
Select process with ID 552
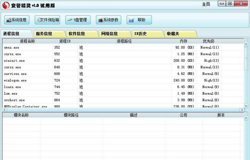pyautogui.click(x=123, y=54)
